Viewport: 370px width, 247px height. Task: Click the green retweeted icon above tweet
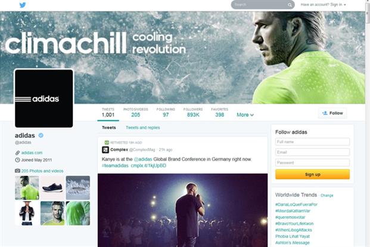107,143
